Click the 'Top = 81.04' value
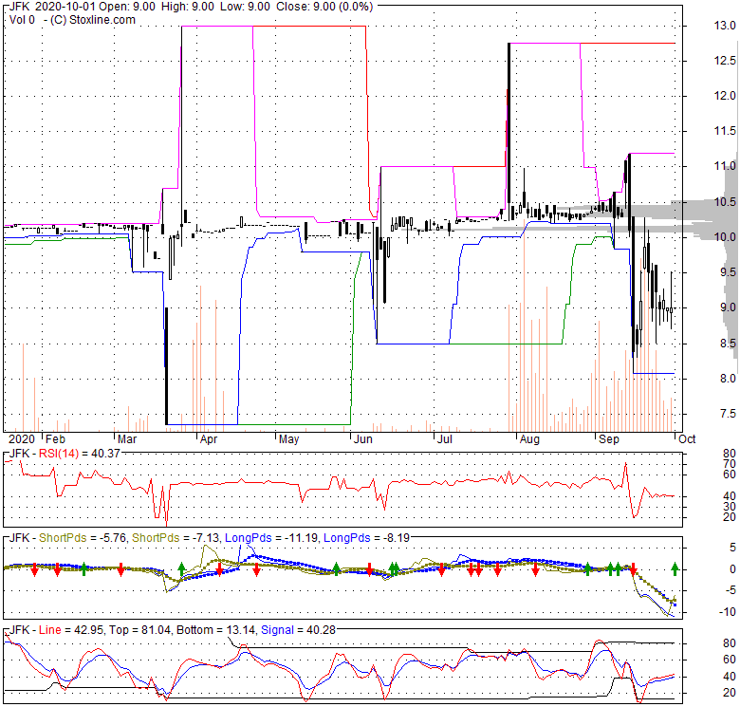 [x=140, y=630]
